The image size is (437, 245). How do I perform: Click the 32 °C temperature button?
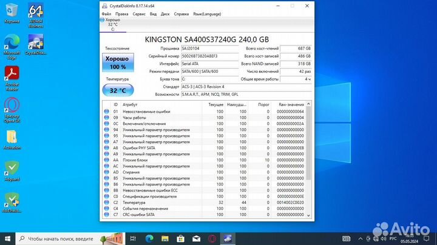pyautogui.click(x=118, y=90)
